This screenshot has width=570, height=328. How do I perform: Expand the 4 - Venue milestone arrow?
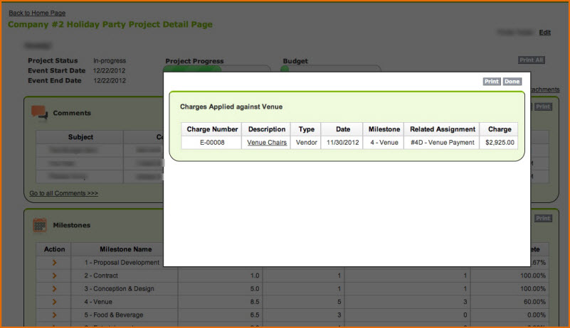[x=54, y=302]
